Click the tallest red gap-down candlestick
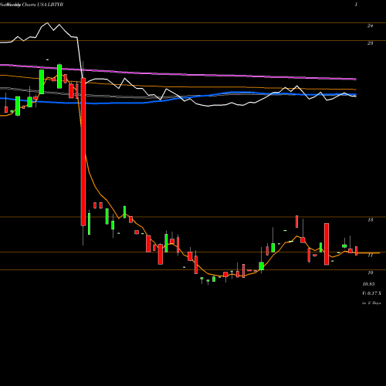The height and width of the screenshot is (386, 386). click(83, 152)
